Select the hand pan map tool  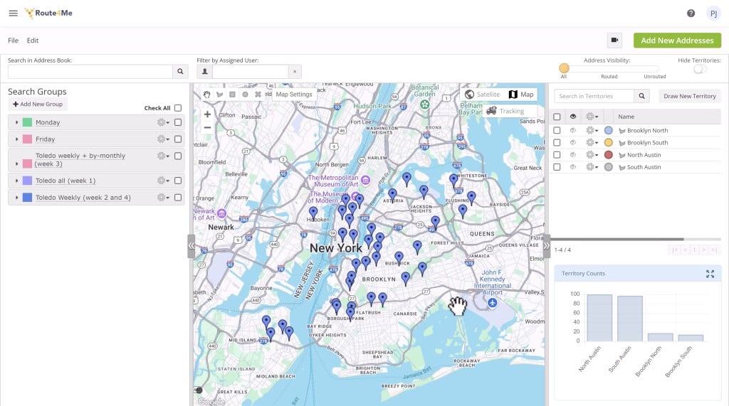[207, 95]
